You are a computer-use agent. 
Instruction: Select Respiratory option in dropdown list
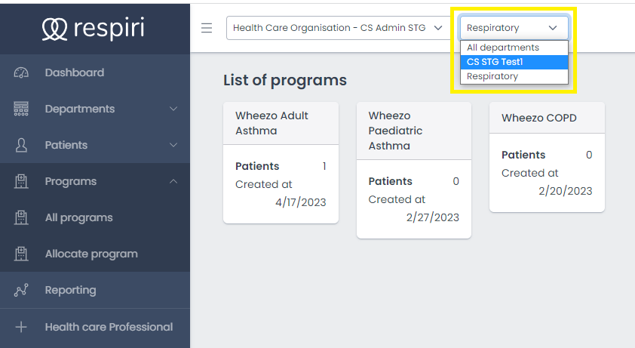click(492, 76)
